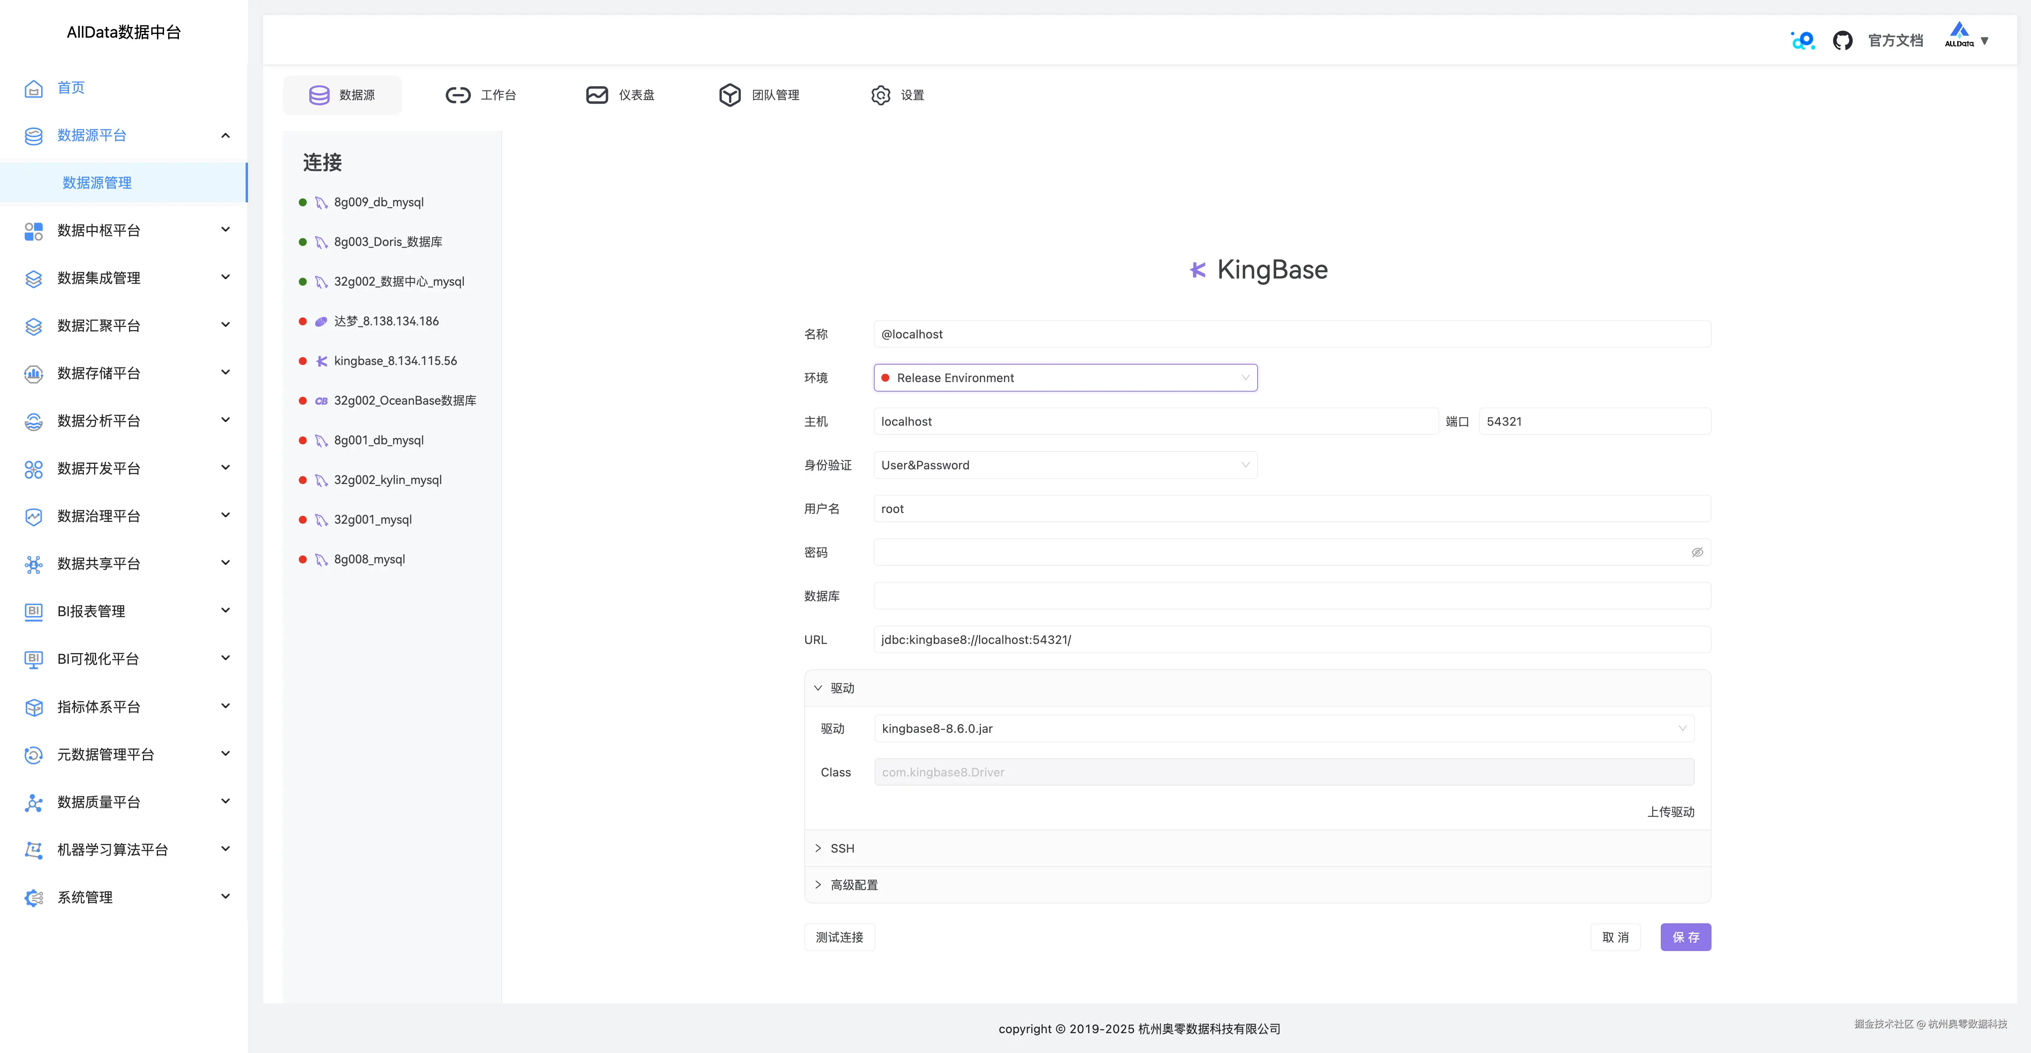Click the 系统管理 gear icon in sidebar
The image size is (2031, 1053).
[33, 898]
